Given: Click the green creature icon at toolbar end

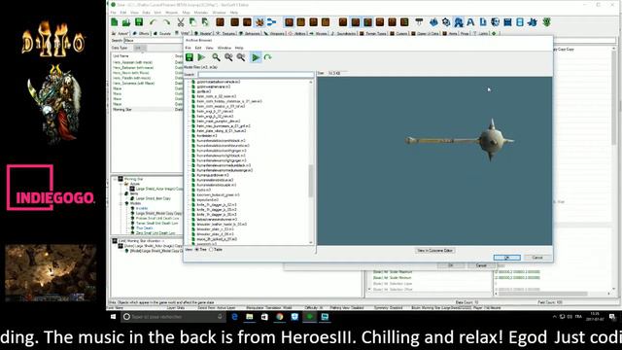Looking at the screenshot, I should tap(547, 22).
